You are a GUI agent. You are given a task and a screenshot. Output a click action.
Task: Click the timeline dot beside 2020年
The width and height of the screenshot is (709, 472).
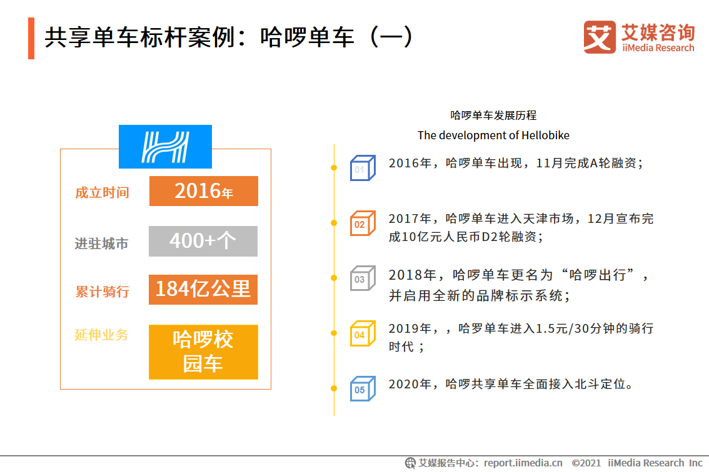[334, 388]
